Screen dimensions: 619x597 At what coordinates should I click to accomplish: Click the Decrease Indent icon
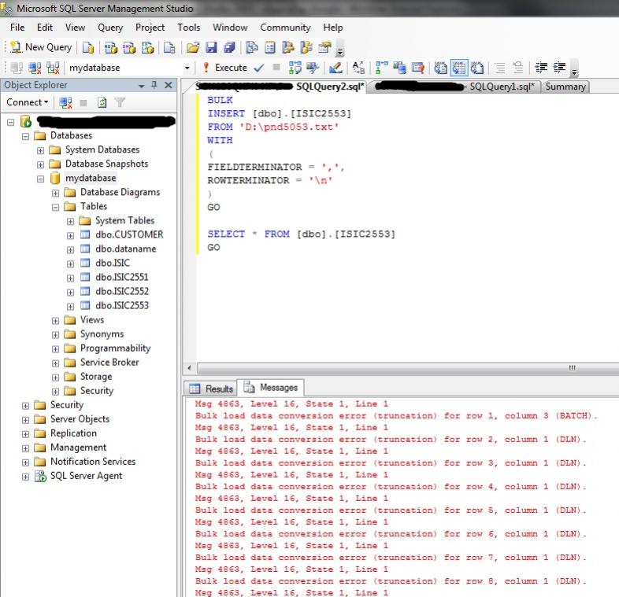point(541,68)
